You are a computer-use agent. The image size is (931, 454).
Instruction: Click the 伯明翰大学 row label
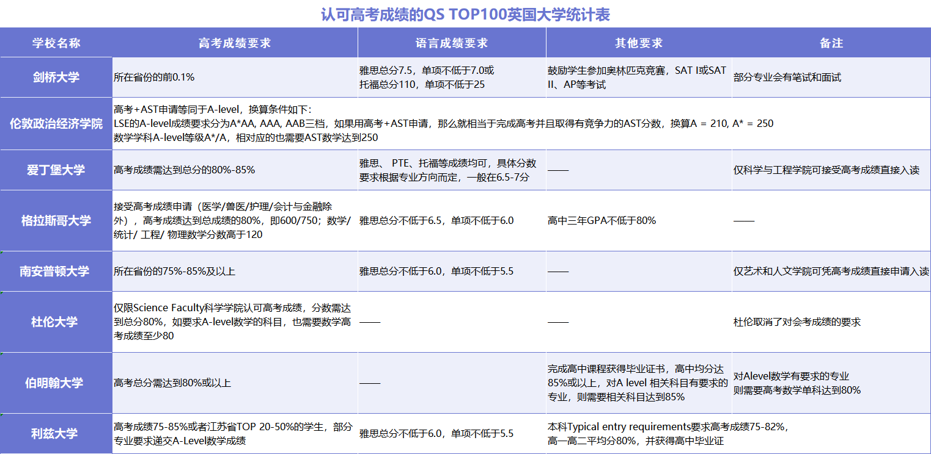(x=56, y=383)
